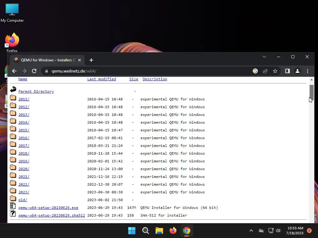This screenshot has height=238, width=318.
Task: Open File Explorer from taskbar
Action: [159, 231]
